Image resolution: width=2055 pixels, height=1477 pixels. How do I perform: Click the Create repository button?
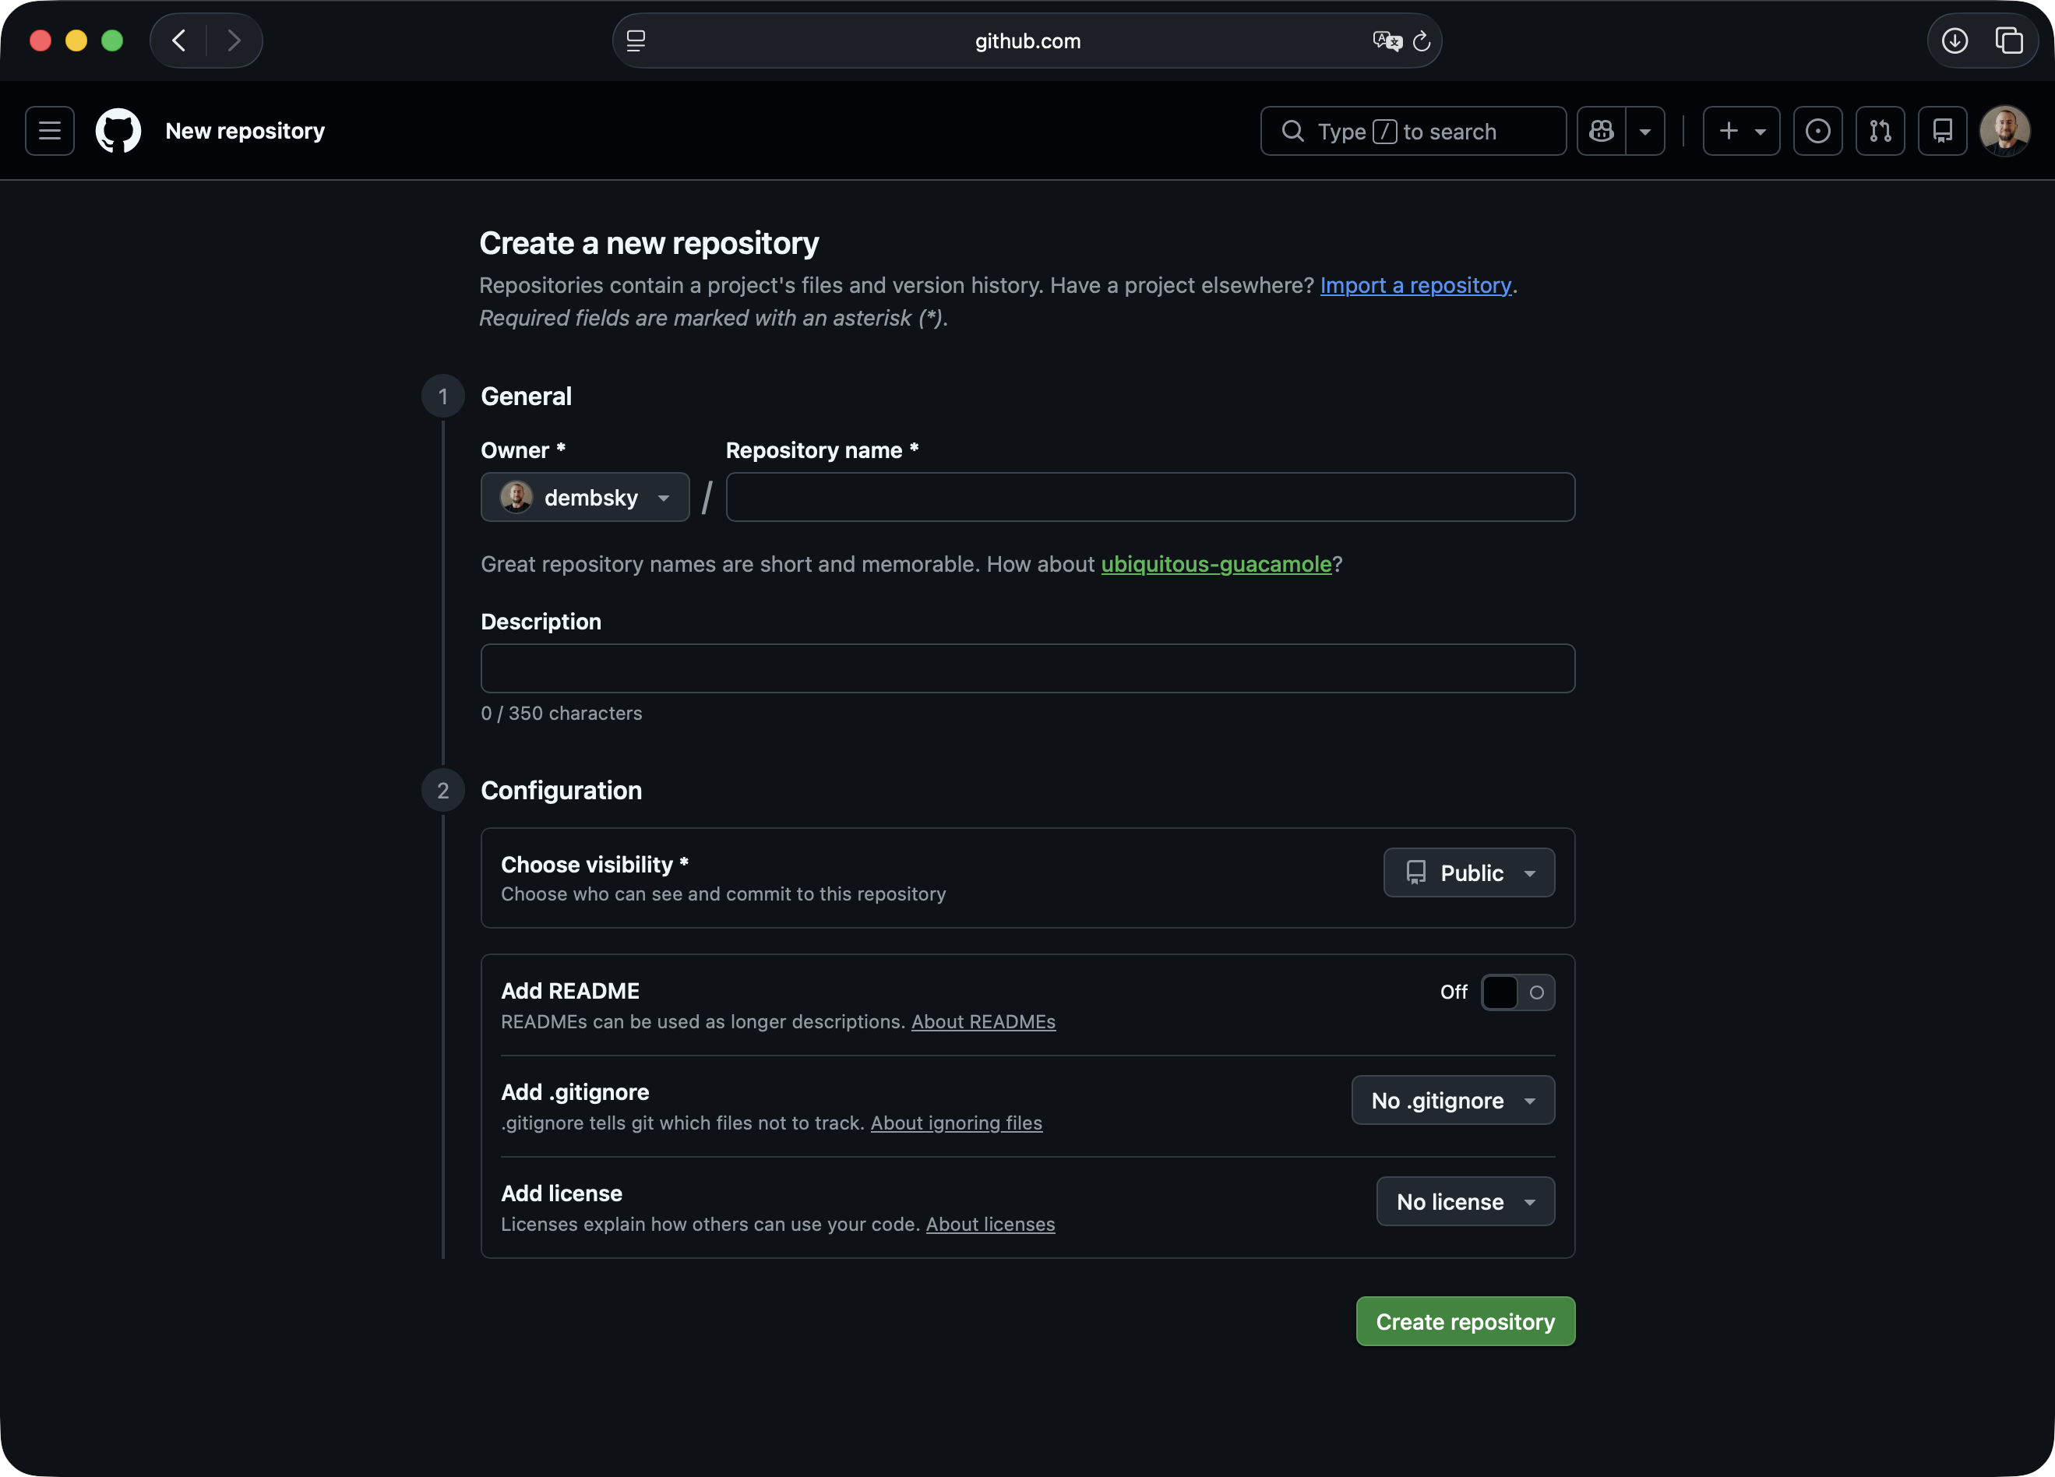point(1465,1321)
